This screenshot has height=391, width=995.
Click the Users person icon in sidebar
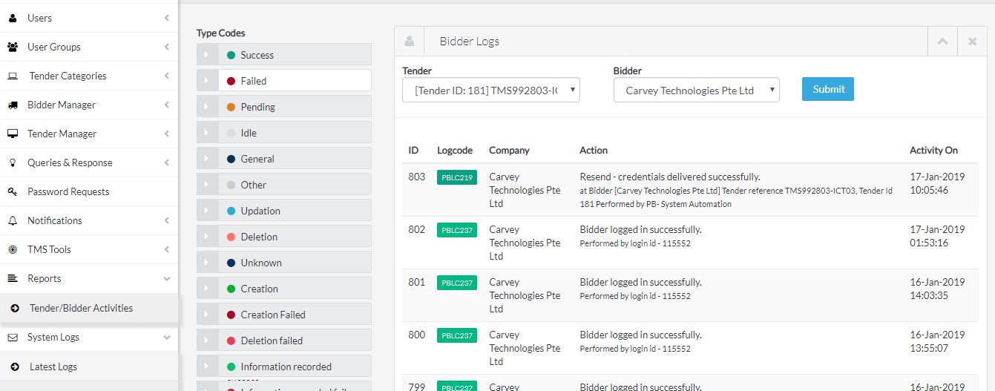point(12,18)
